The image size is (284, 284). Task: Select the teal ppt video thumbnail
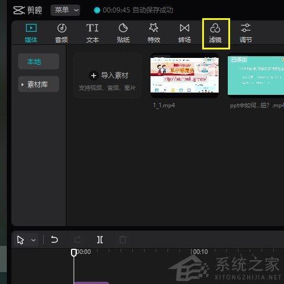pos(256,76)
